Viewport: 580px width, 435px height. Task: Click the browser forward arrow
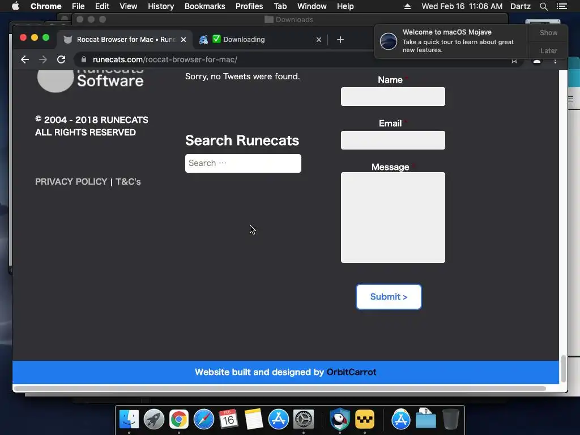click(x=43, y=59)
